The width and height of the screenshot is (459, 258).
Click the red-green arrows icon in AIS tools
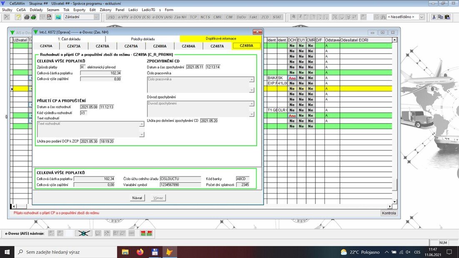[x=146, y=233]
